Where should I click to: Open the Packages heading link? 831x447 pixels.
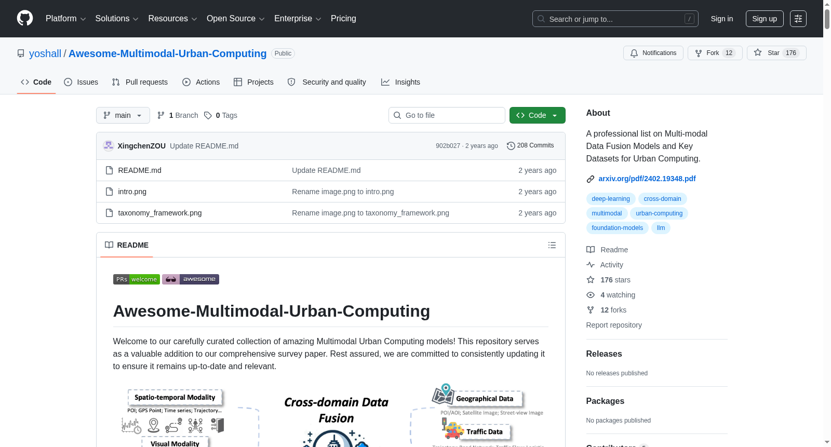point(605,401)
